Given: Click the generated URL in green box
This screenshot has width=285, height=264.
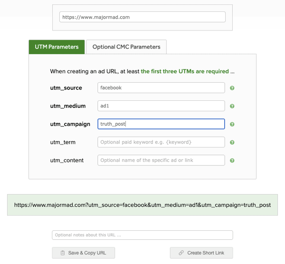Looking at the screenshot, I should pos(142,205).
